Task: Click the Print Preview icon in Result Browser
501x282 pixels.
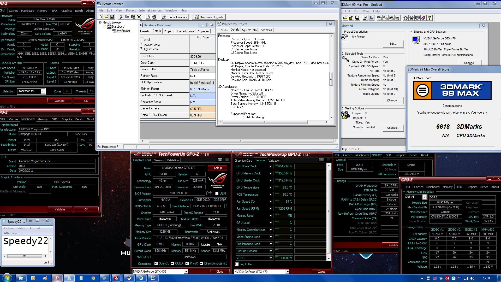Action: point(148,17)
